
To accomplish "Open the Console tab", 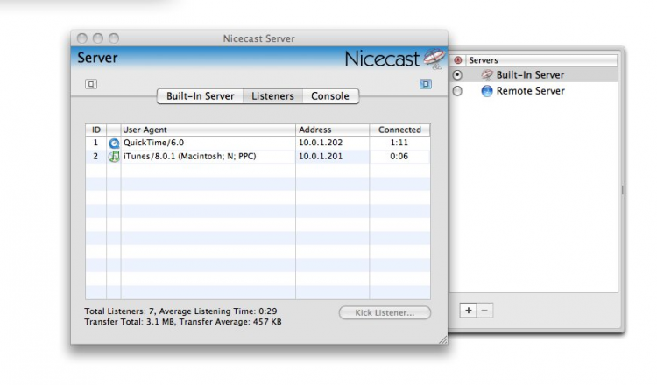I will (330, 96).
